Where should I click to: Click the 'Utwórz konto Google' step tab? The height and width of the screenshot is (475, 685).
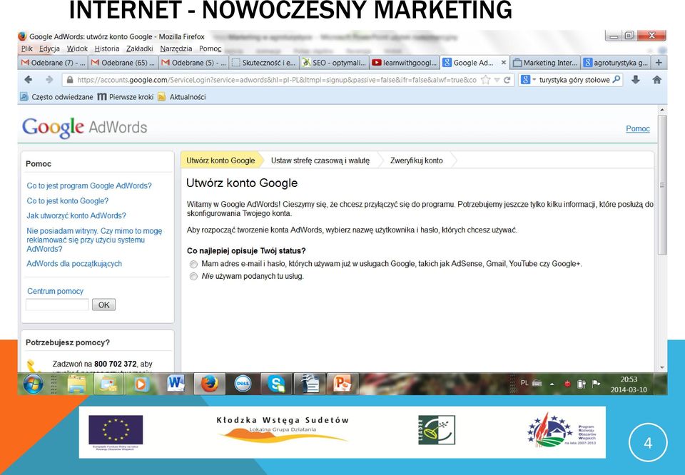point(220,160)
